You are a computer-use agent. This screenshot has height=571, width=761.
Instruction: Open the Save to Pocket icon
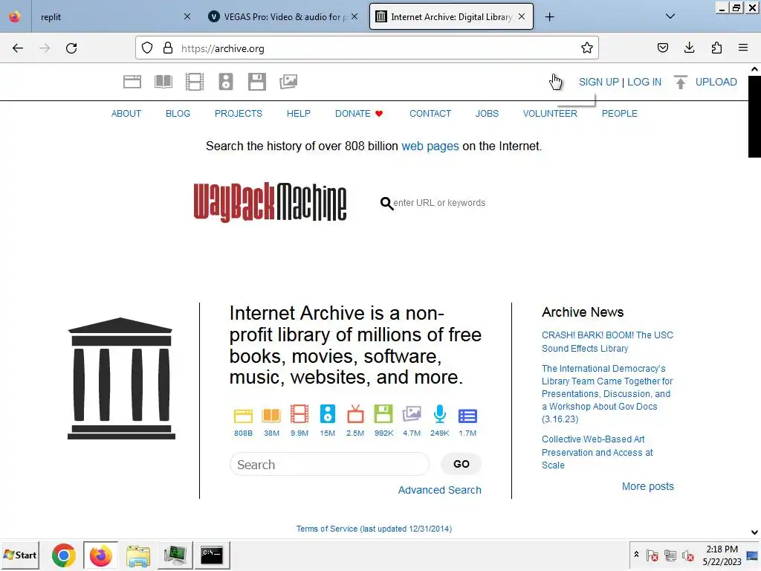coord(662,48)
